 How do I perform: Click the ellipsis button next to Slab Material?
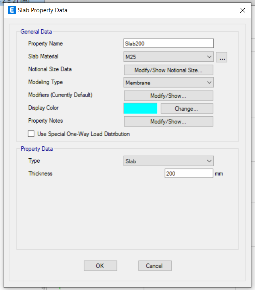(222, 57)
